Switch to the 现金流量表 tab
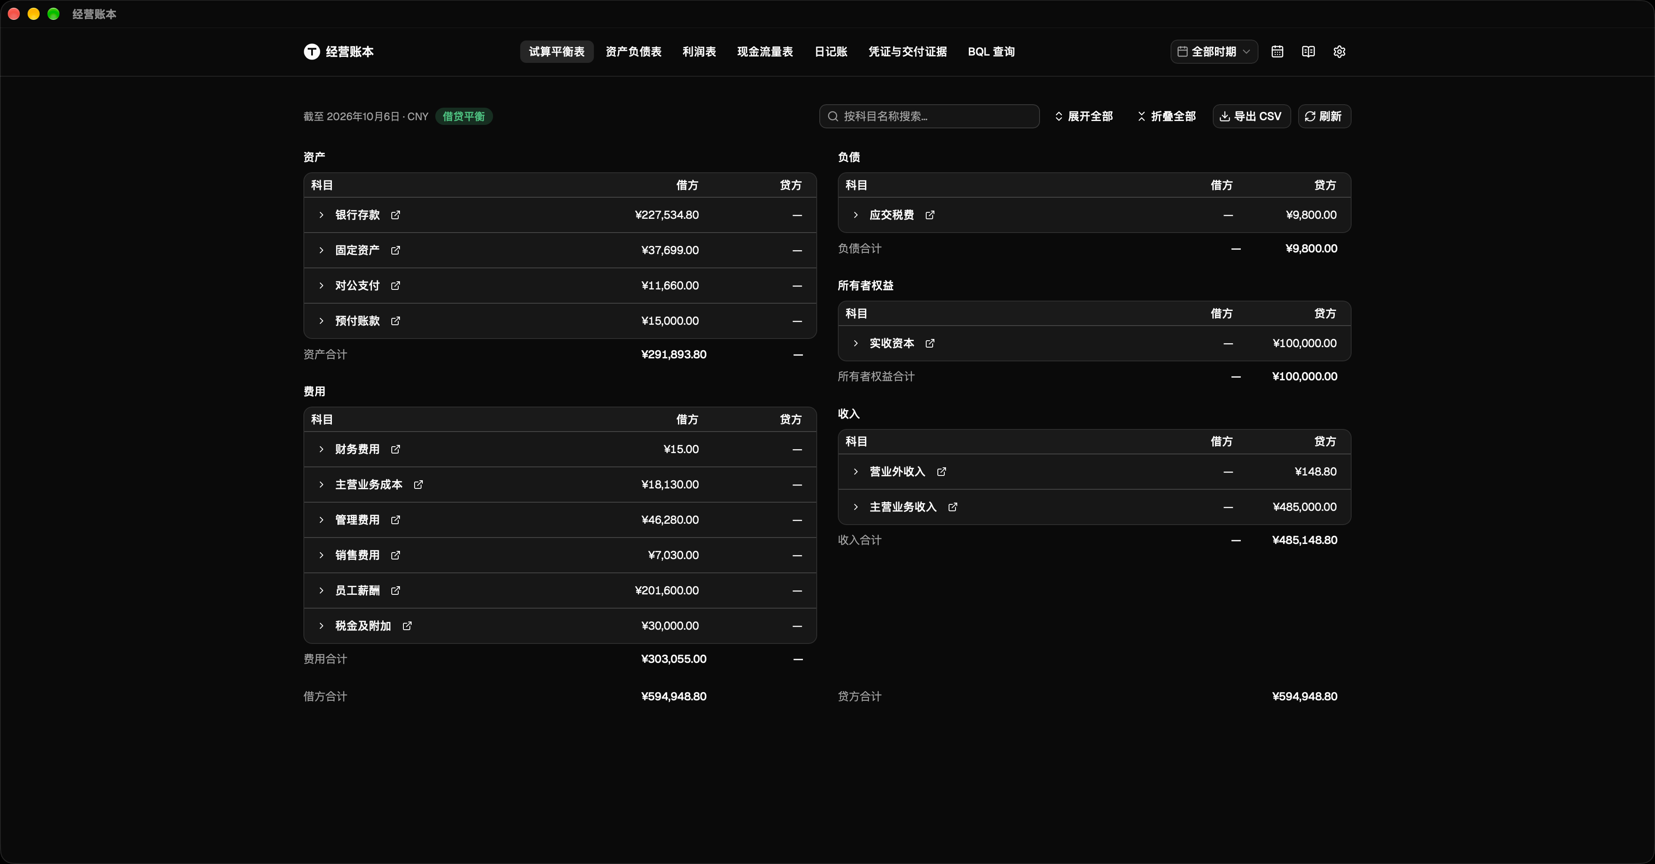Image resolution: width=1655 pixels, height=864 pixels. 765,51
